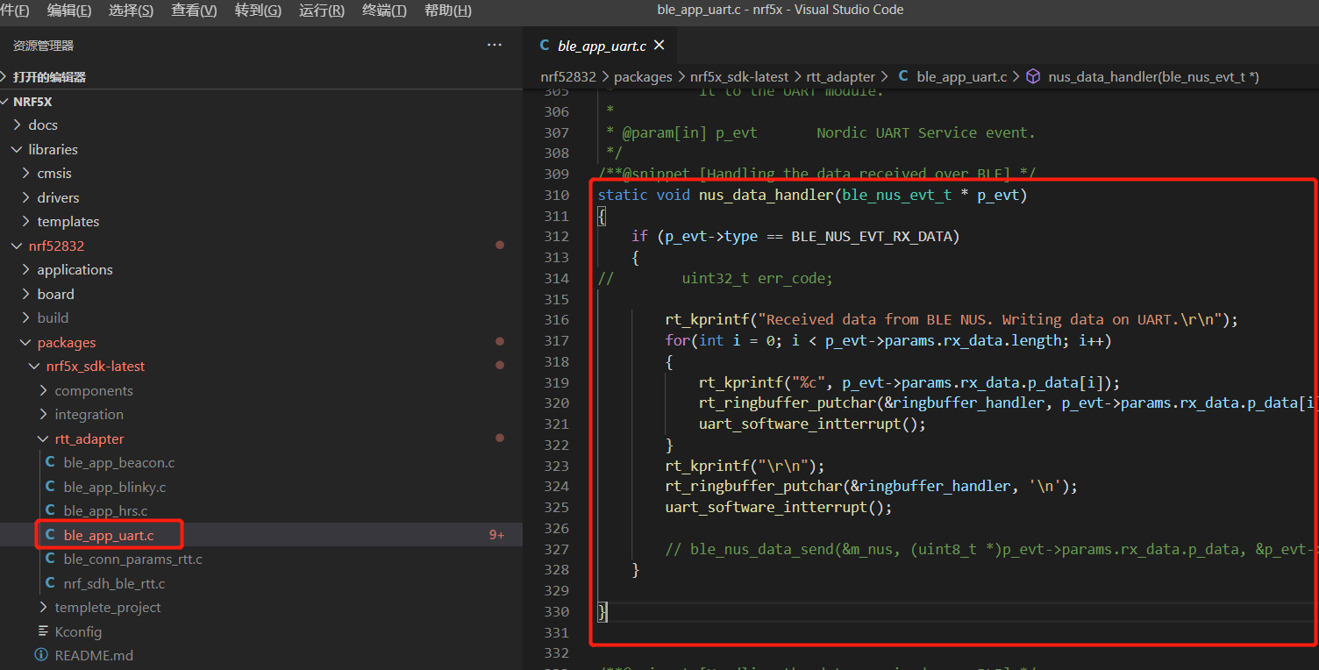Click the lines icon beside Kconfig
Image resolution: width=1319 pixels, height=670 pixels.
[x=44, y=631]
